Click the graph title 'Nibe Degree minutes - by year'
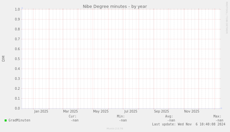The image size is (230, 132). pyautogui.click(x=115, y=7)
